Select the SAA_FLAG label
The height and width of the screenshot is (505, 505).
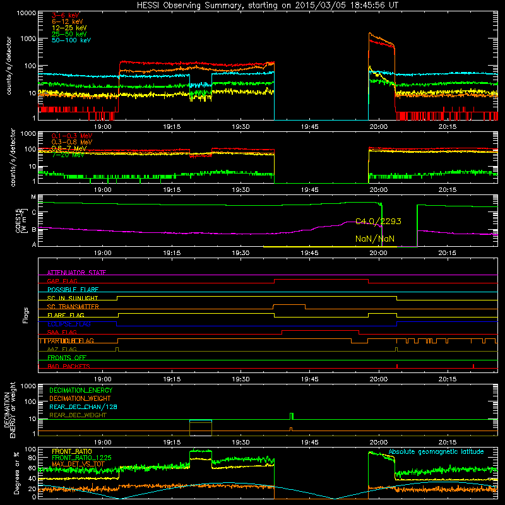tap(62, 332)
